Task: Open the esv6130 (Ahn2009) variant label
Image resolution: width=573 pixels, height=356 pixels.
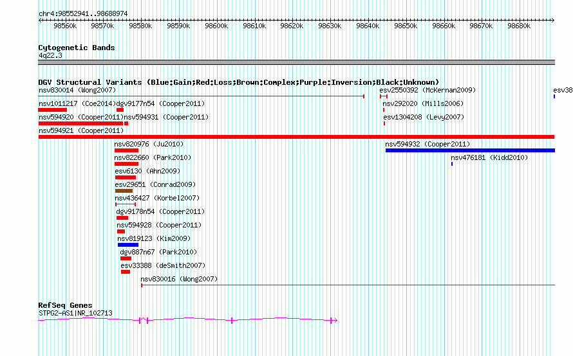Action: pyautogui.click(x=147, y=171)
